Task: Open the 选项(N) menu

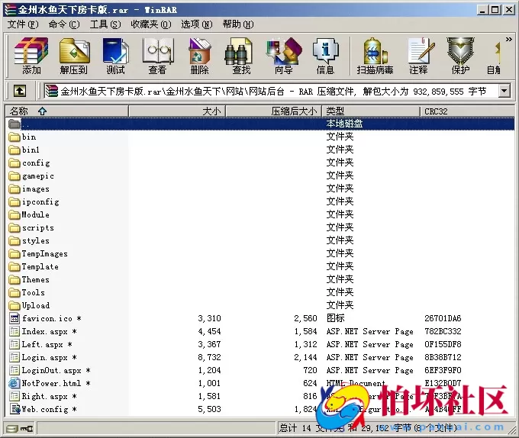Action: 197,24
